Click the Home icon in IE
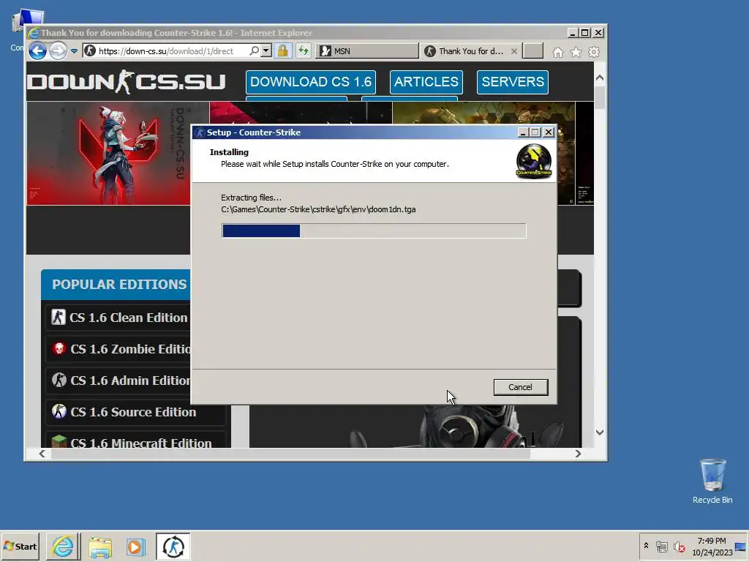The height and width of the screenshot is (562, 749). click(558, 52)
